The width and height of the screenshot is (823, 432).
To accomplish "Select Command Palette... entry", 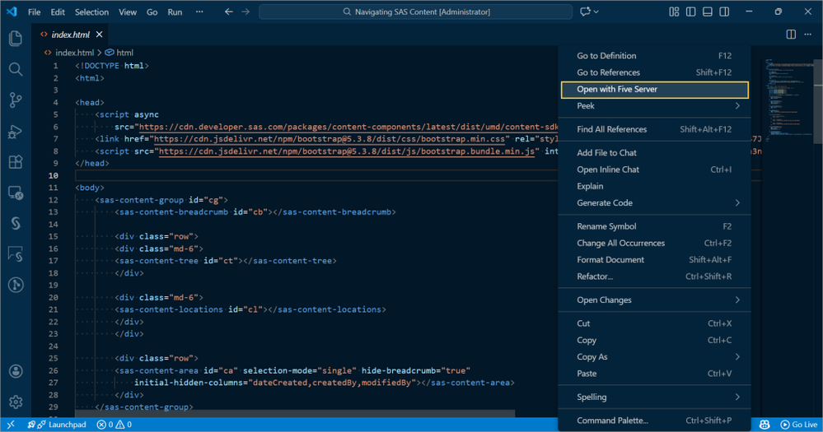I will pos(654,420).
